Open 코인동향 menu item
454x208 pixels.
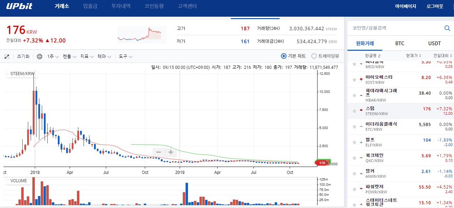[154, 6]
